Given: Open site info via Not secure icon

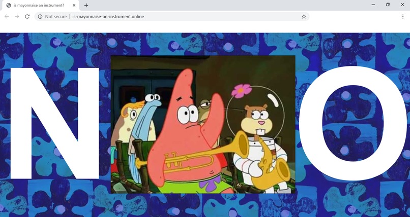Looking at the screenshot, I should tap(40, 16).
